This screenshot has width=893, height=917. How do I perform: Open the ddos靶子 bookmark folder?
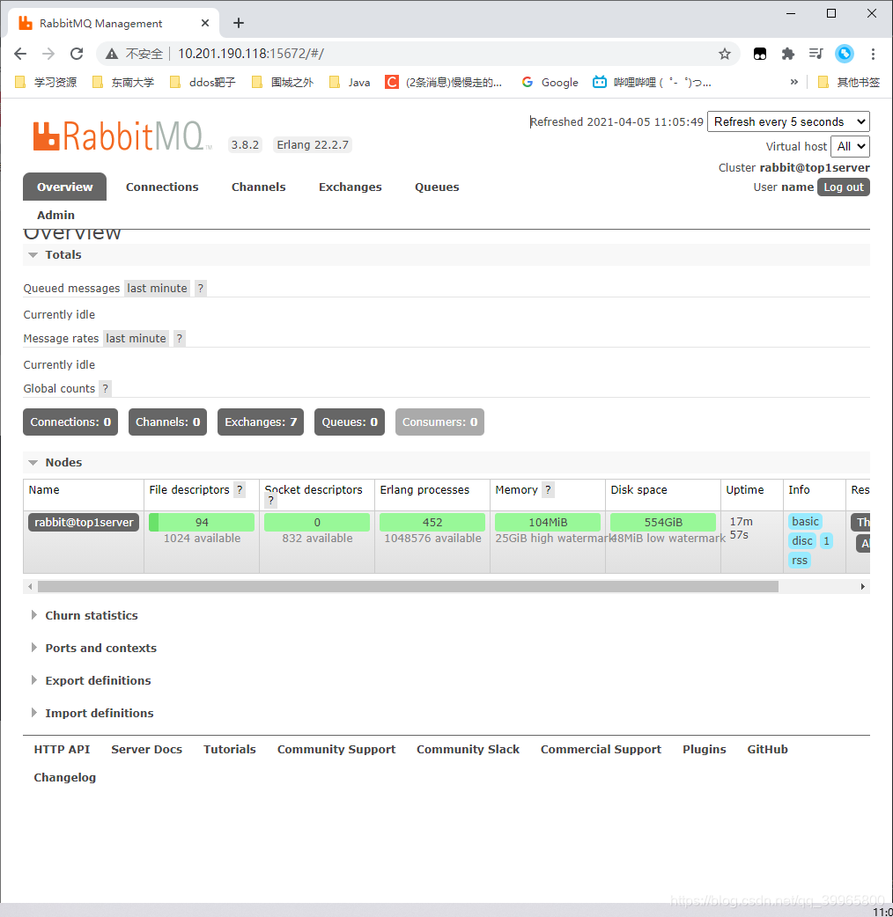202,83
